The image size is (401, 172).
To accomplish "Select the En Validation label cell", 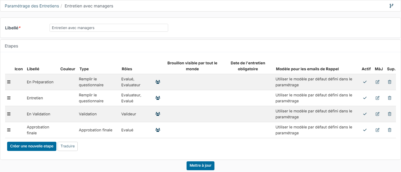I will coord(39,114).
